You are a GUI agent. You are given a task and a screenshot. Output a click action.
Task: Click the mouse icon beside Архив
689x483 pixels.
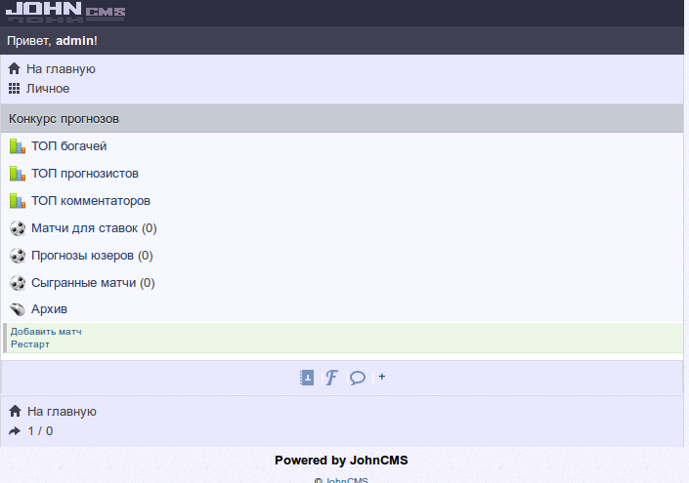18,309
